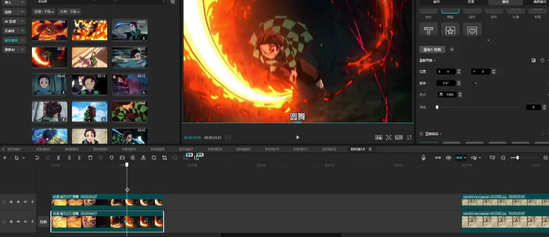Toggle auto snapping icon in timeline toolbar
Viewport: 549px width, 237px height.
(x=449, y=158)
